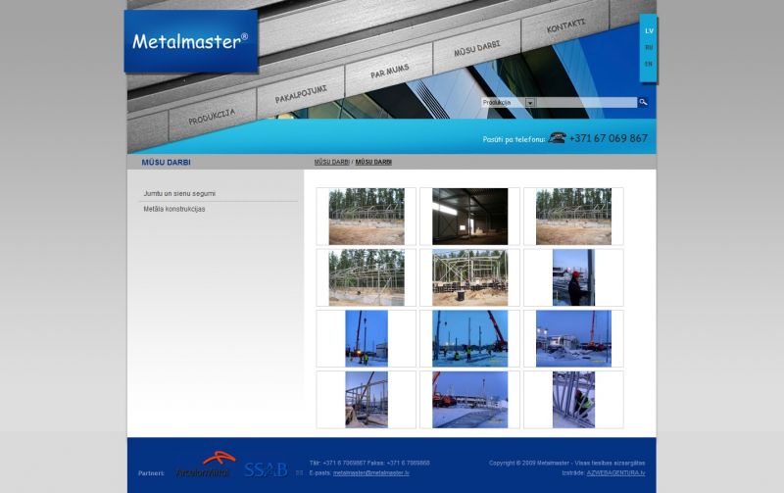Go to the PAR MUMS page
784x493 pixels.
(389, 71)
